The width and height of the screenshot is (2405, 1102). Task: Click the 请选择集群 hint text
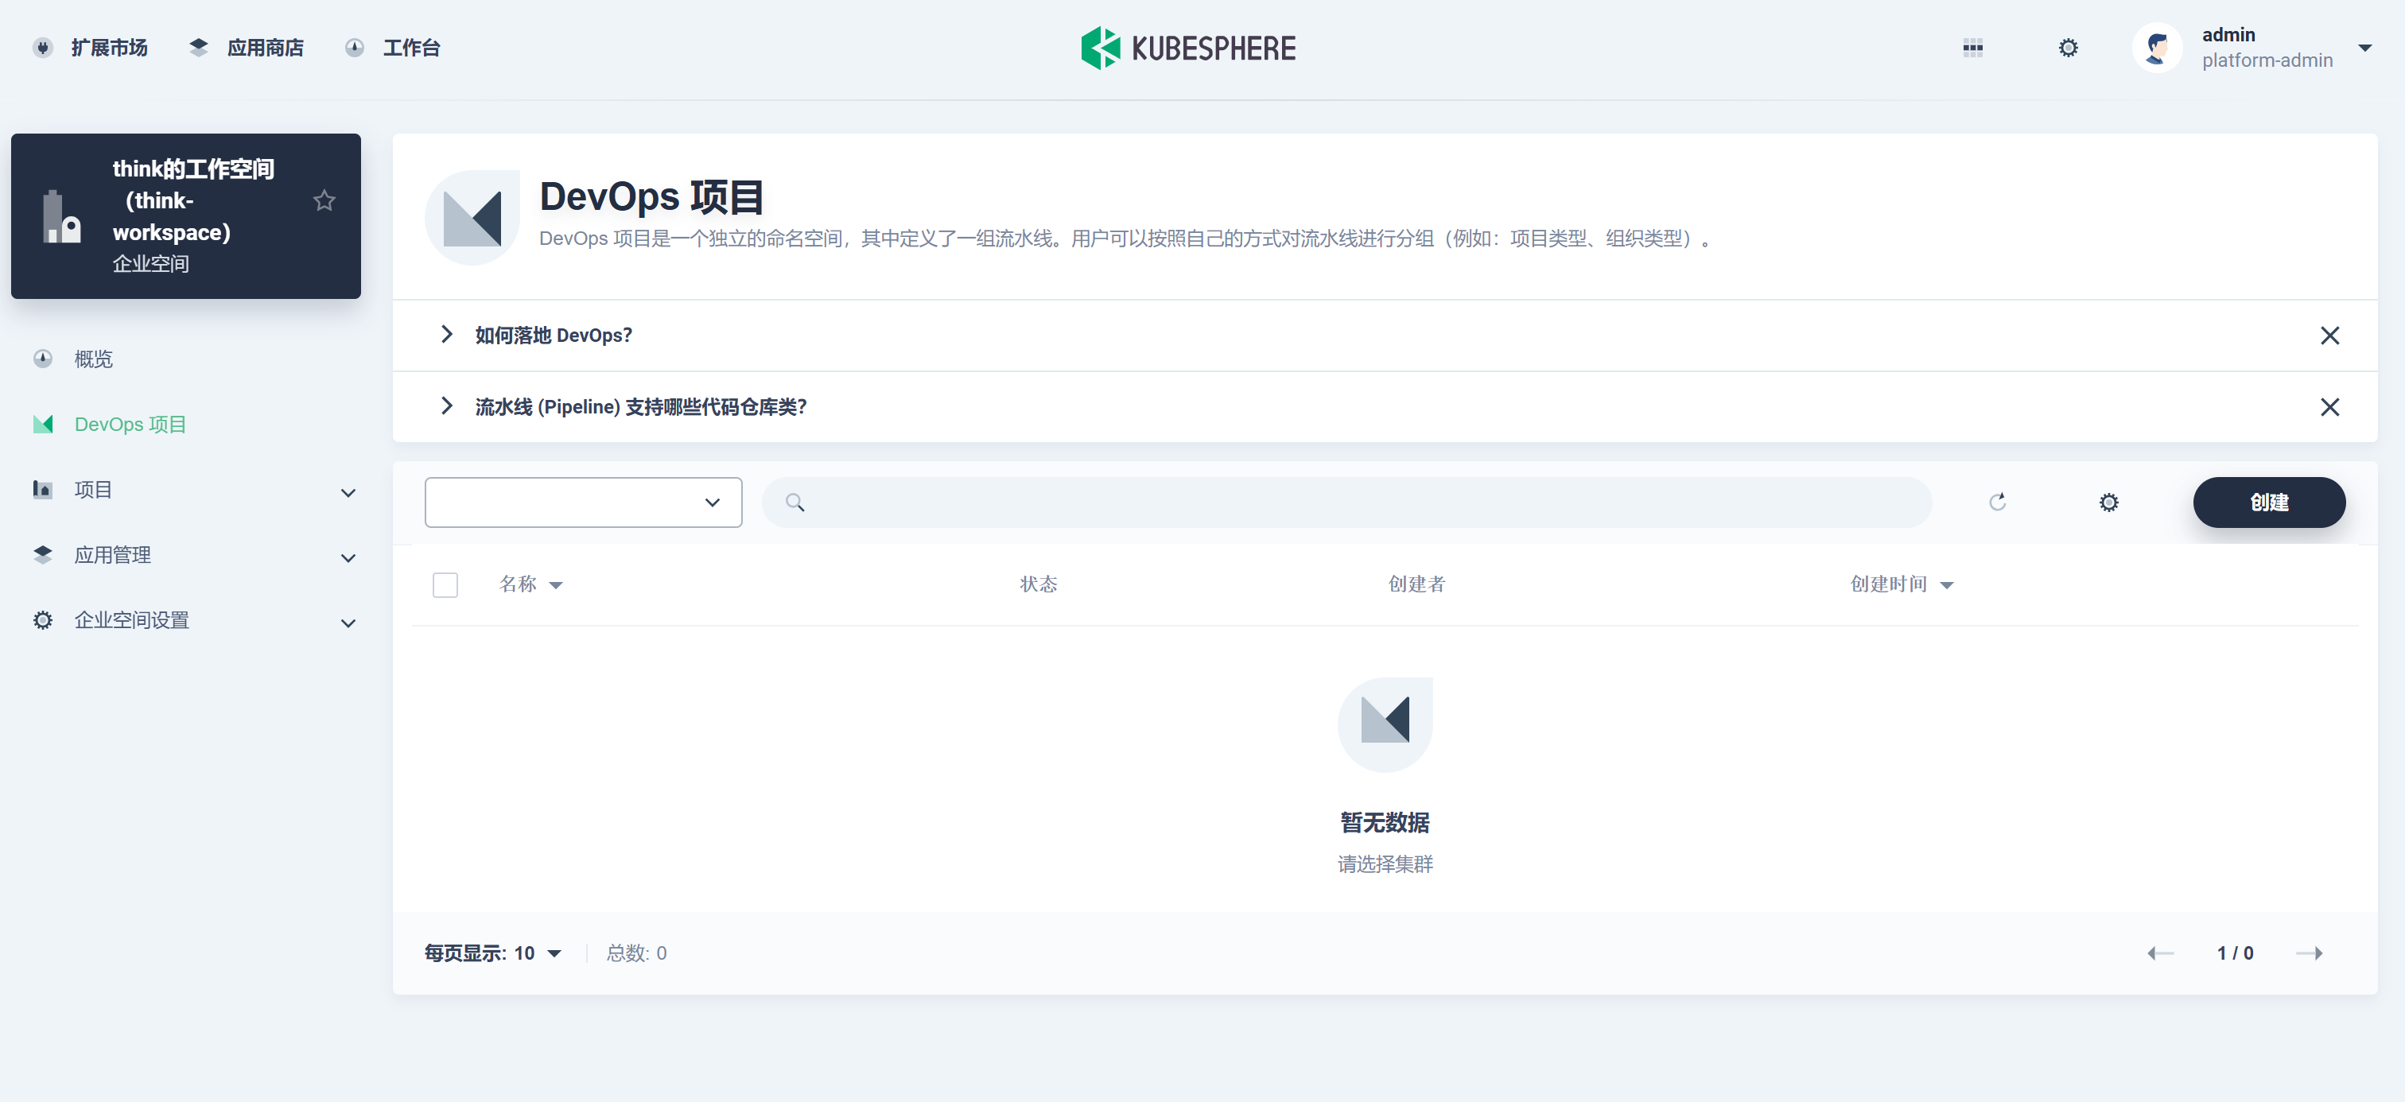click(x=1385, y=864)
